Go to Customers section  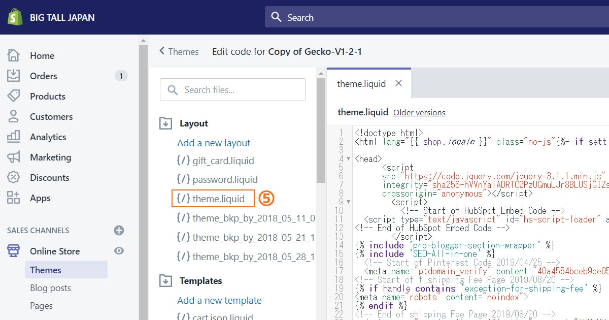[x=51, y=117]
